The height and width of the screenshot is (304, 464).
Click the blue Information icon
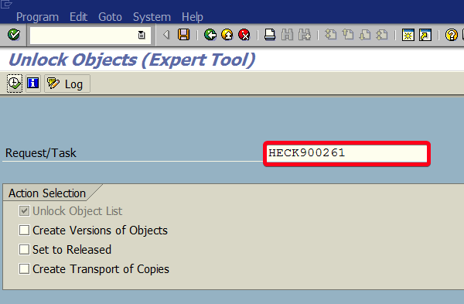point(32,84)
